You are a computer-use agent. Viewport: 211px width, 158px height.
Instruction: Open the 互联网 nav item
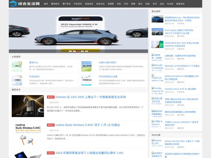coord(110,4)
